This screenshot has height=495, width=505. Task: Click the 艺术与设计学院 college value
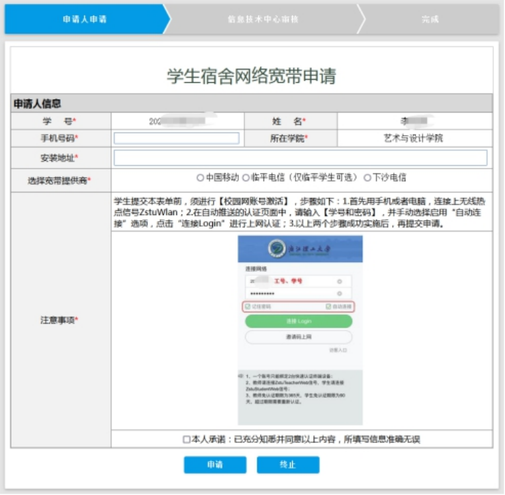[x=414, y=138]
